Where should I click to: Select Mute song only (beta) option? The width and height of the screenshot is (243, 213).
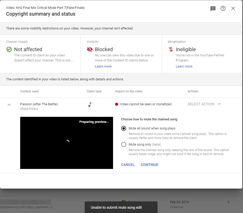tap(123, 145)
